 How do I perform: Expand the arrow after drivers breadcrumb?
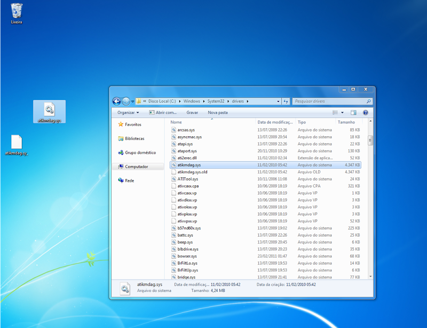248,101
